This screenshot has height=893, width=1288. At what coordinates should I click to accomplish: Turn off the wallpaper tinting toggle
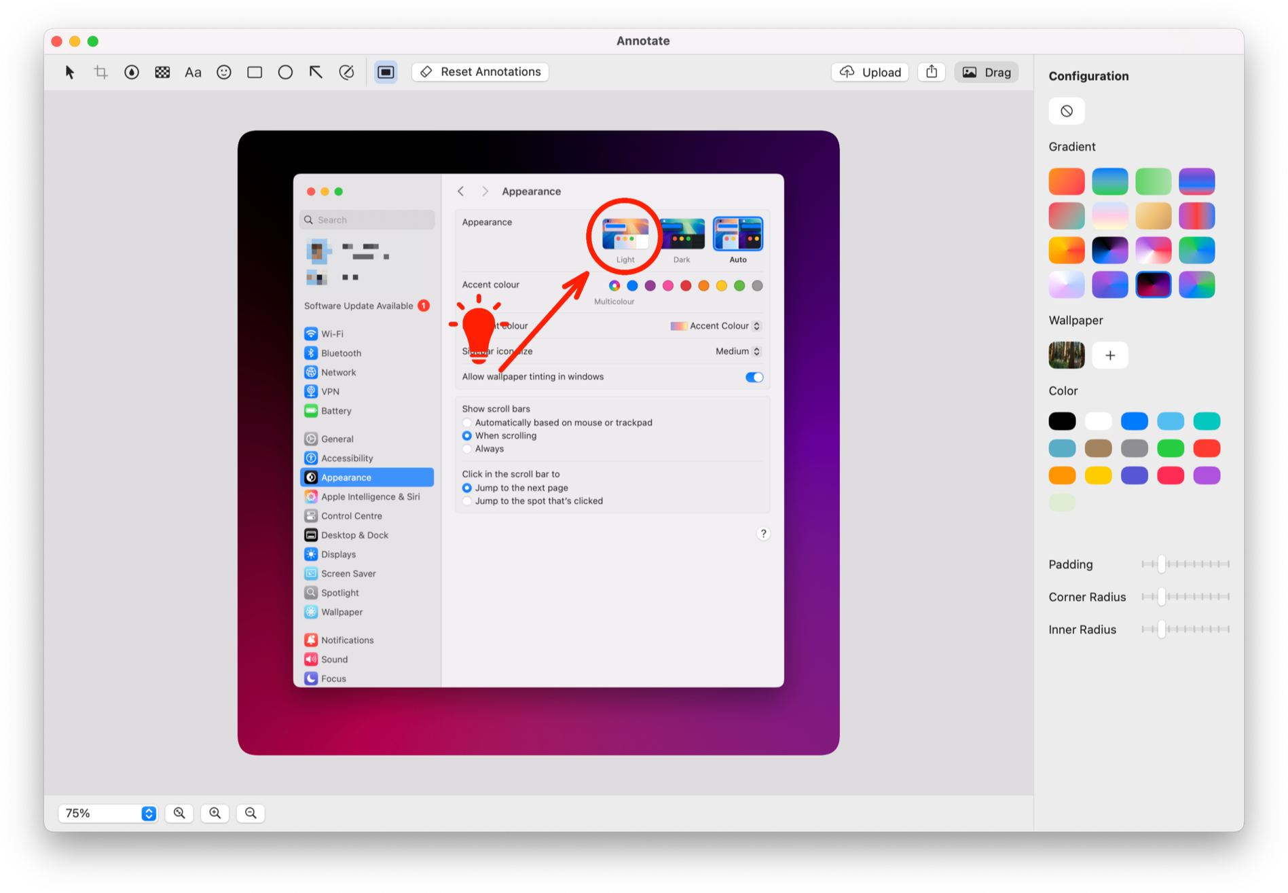[x=754, y=377]
